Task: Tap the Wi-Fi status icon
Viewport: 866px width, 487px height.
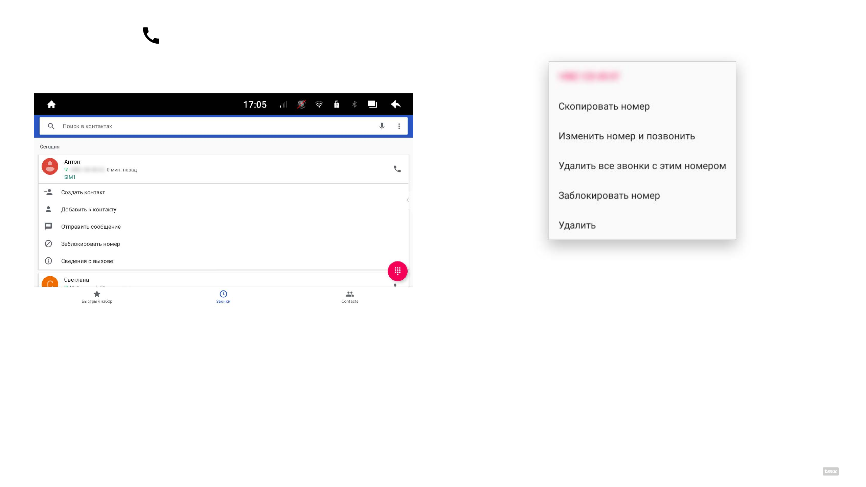Action: [x=319, y=105]
